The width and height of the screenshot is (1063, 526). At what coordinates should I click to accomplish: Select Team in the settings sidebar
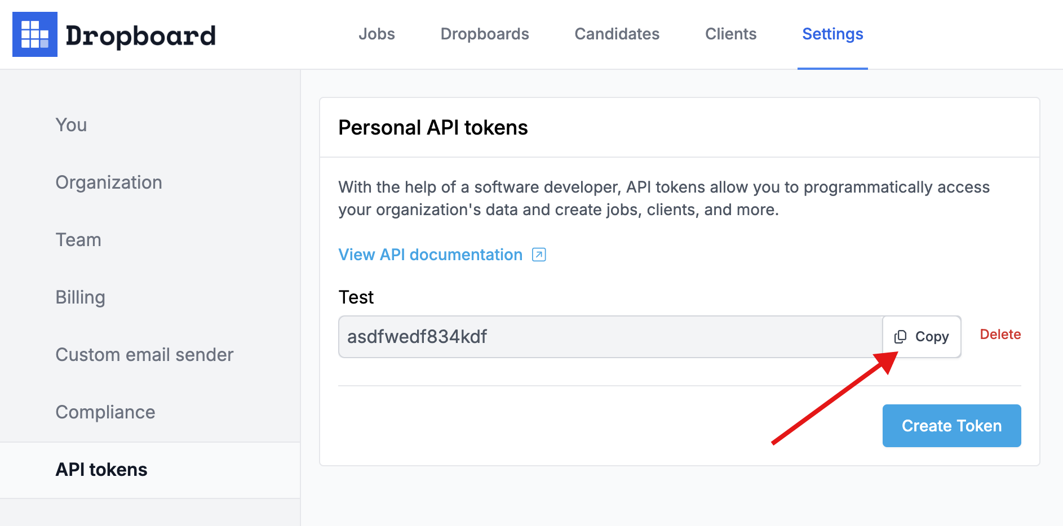pos(78,240)
